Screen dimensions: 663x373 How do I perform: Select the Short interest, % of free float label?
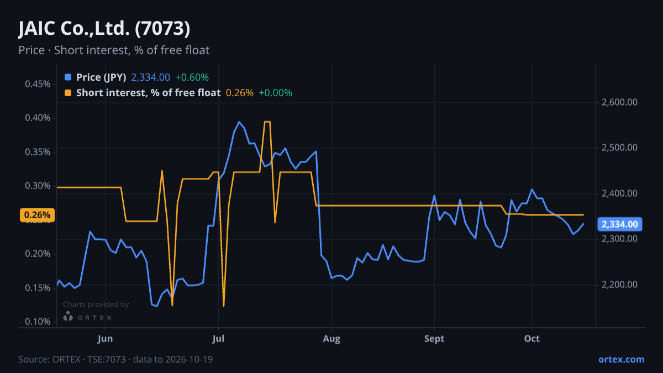pos(149,93)
